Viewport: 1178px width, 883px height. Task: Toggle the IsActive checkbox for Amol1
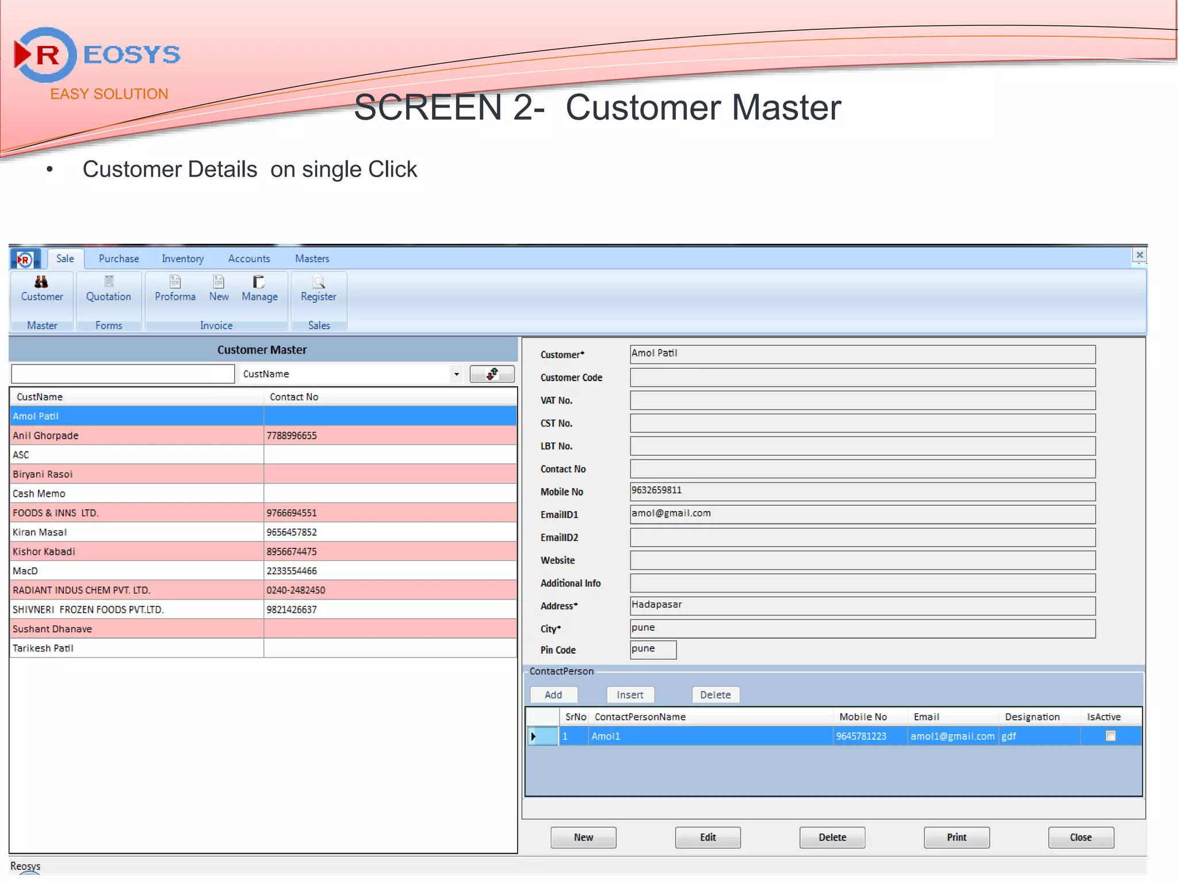pyautogui.click(x=1110, y=736)
